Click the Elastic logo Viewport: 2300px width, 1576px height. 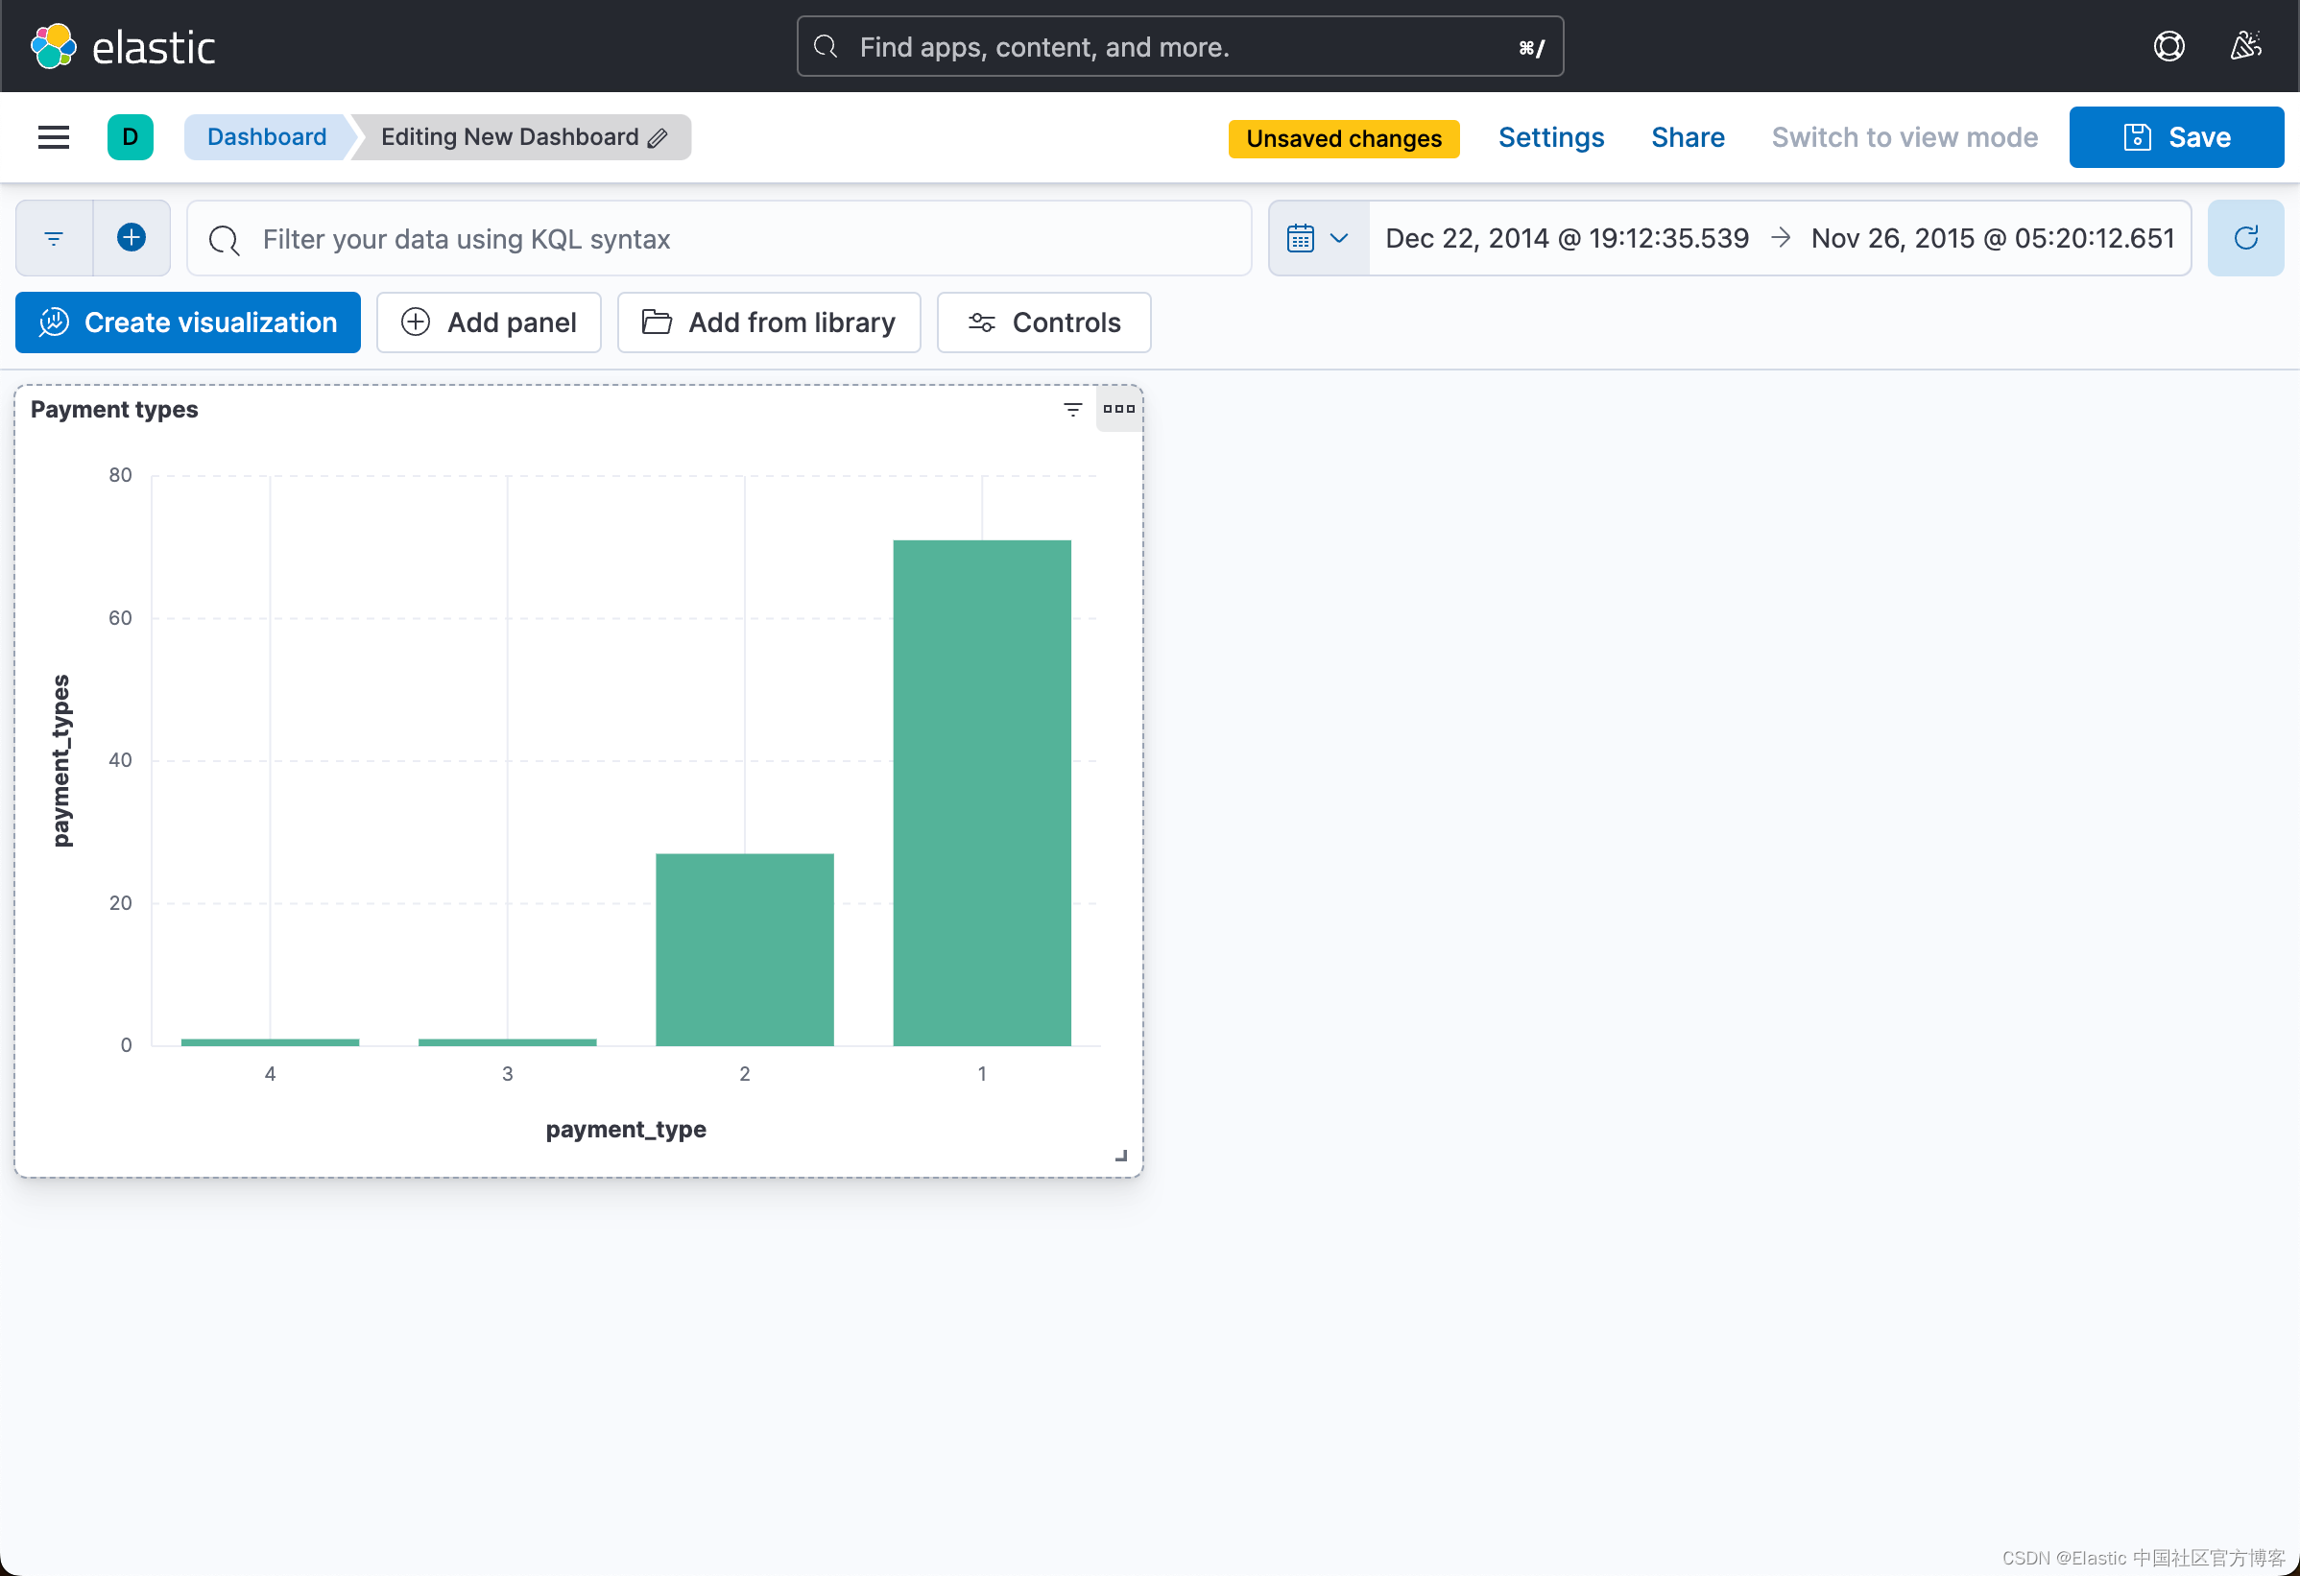point(53,46)
